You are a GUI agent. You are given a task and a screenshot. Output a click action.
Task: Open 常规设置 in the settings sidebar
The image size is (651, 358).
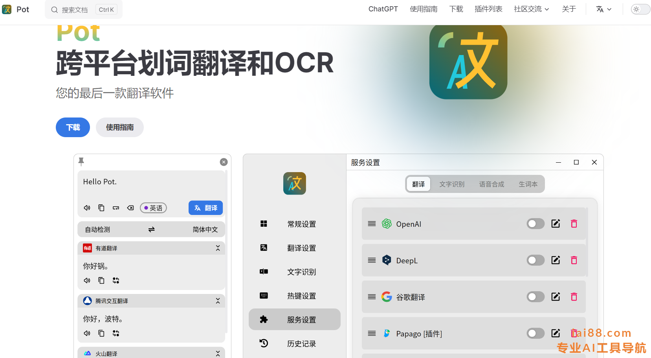point(295,224)
